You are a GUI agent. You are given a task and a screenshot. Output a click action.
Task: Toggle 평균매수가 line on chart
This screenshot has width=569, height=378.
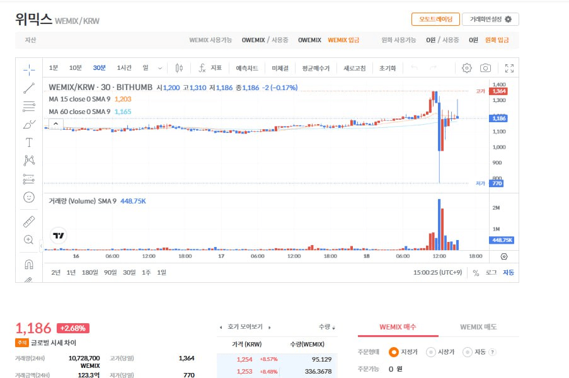[x=316, y=68]
